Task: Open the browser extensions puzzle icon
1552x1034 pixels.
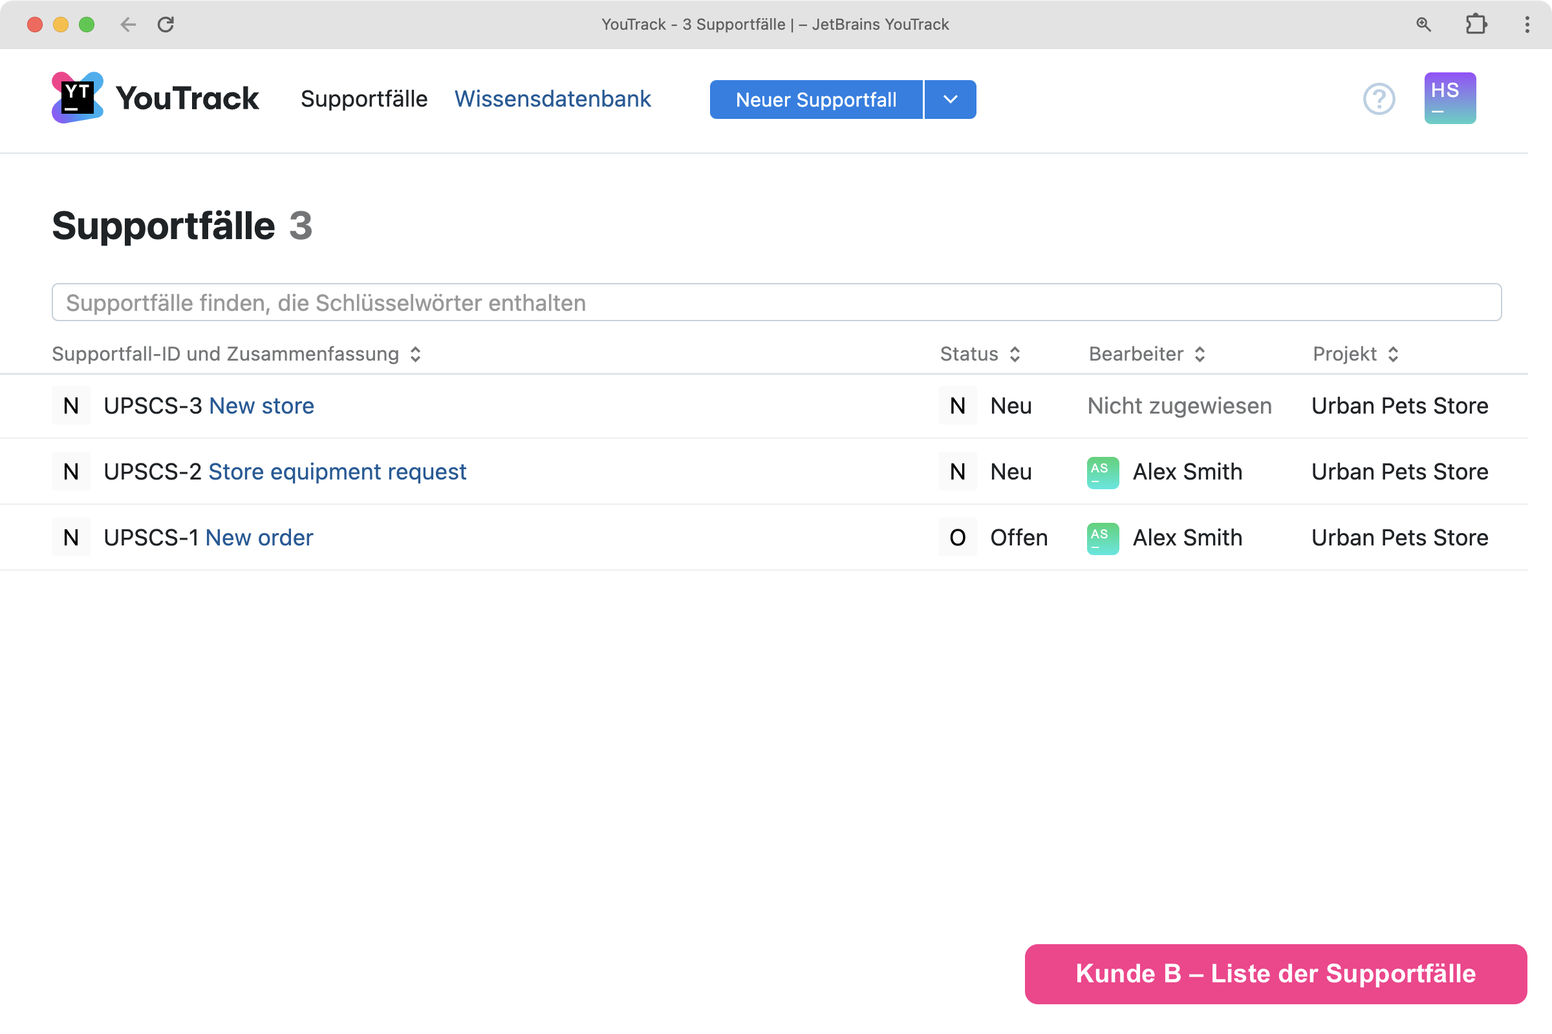Action: tap(1476, 25)
